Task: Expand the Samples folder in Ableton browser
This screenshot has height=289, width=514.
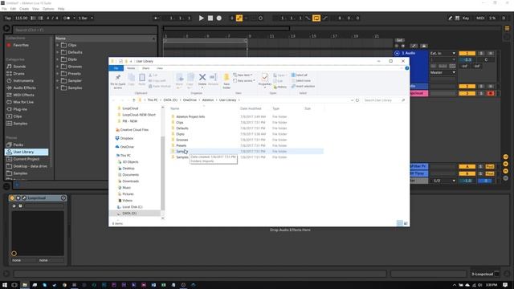Action: (x=58, y=88)
